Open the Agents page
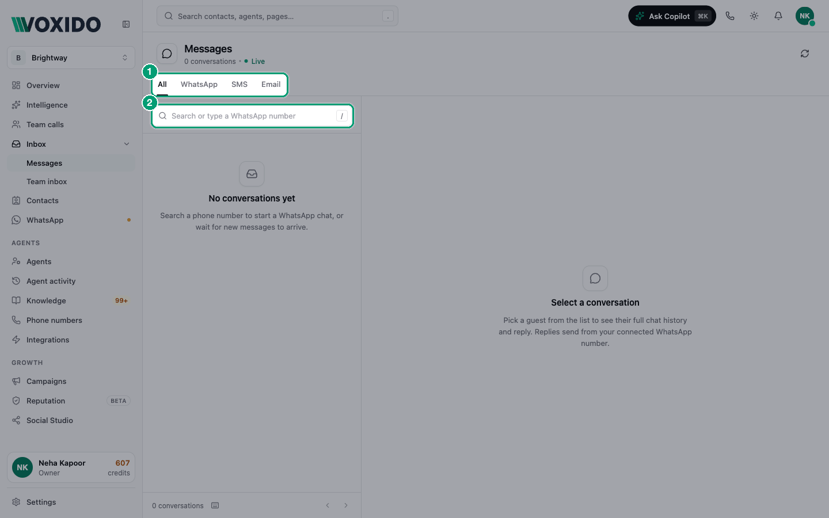 pos(71,261)
